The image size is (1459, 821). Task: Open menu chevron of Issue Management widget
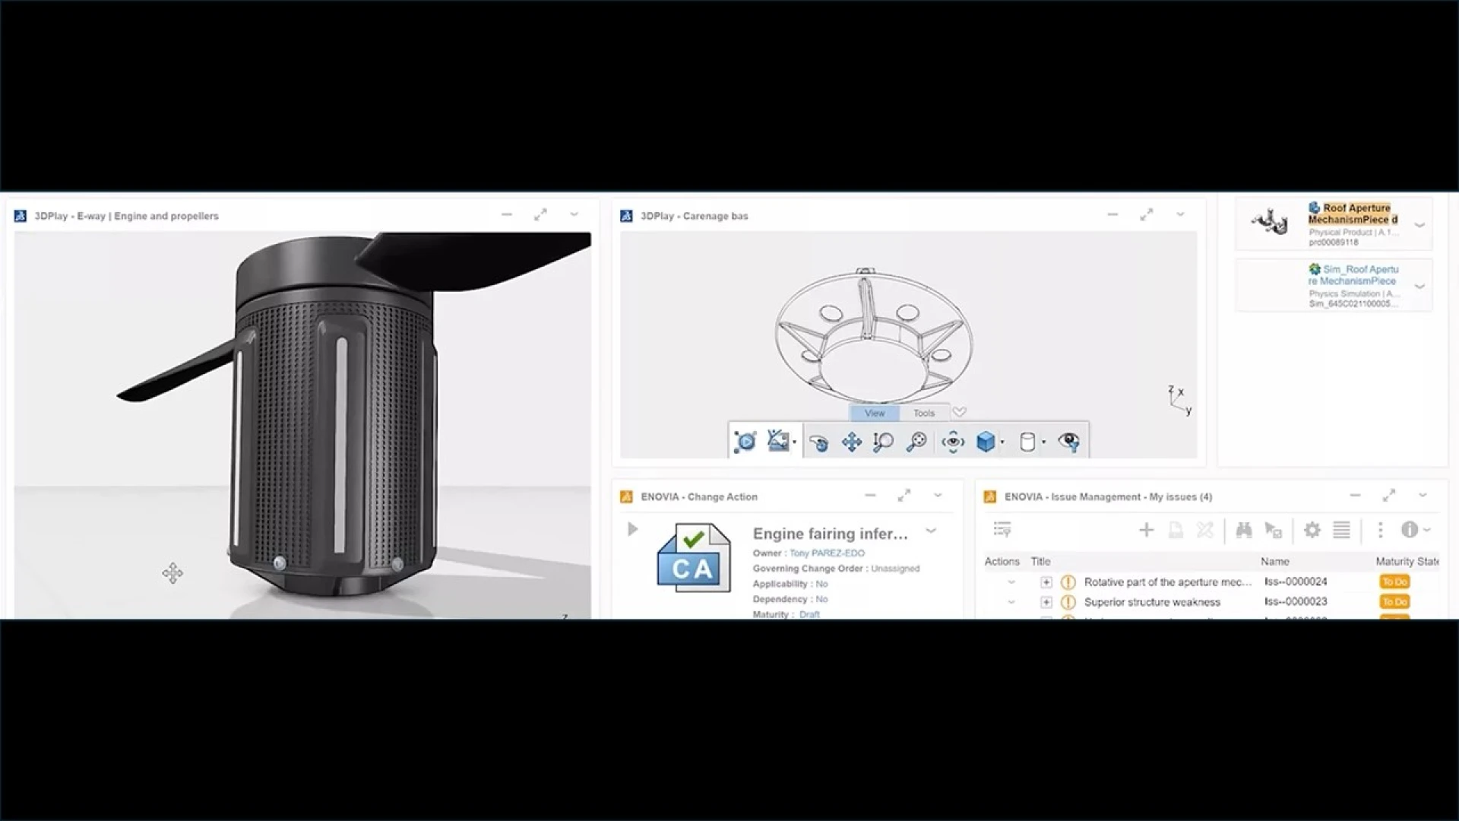(1423, 496)
